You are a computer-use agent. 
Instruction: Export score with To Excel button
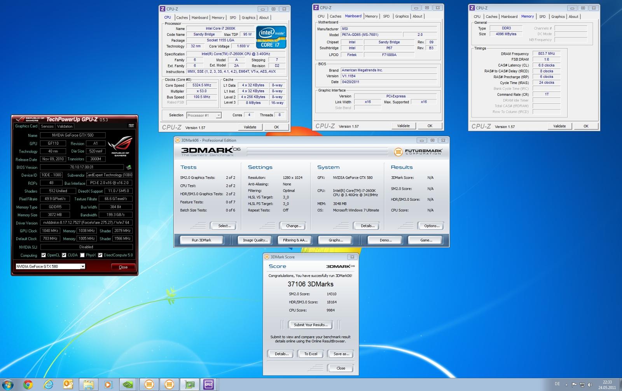[311, 354]
